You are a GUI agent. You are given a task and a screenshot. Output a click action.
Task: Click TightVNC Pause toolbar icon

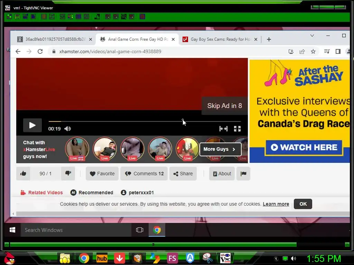pyautogui.click(x=44, y=17)
